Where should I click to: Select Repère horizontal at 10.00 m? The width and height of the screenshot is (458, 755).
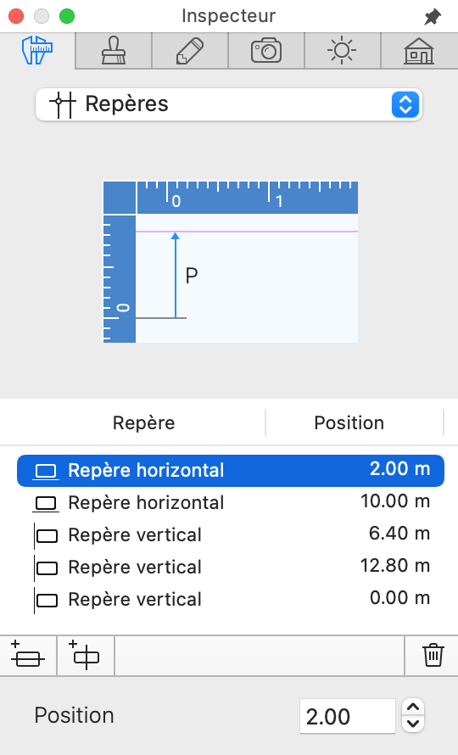tap(230, 503)
